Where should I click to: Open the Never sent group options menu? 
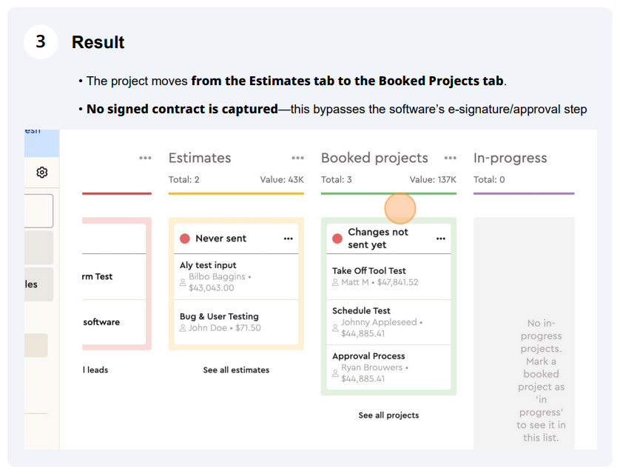288,238
